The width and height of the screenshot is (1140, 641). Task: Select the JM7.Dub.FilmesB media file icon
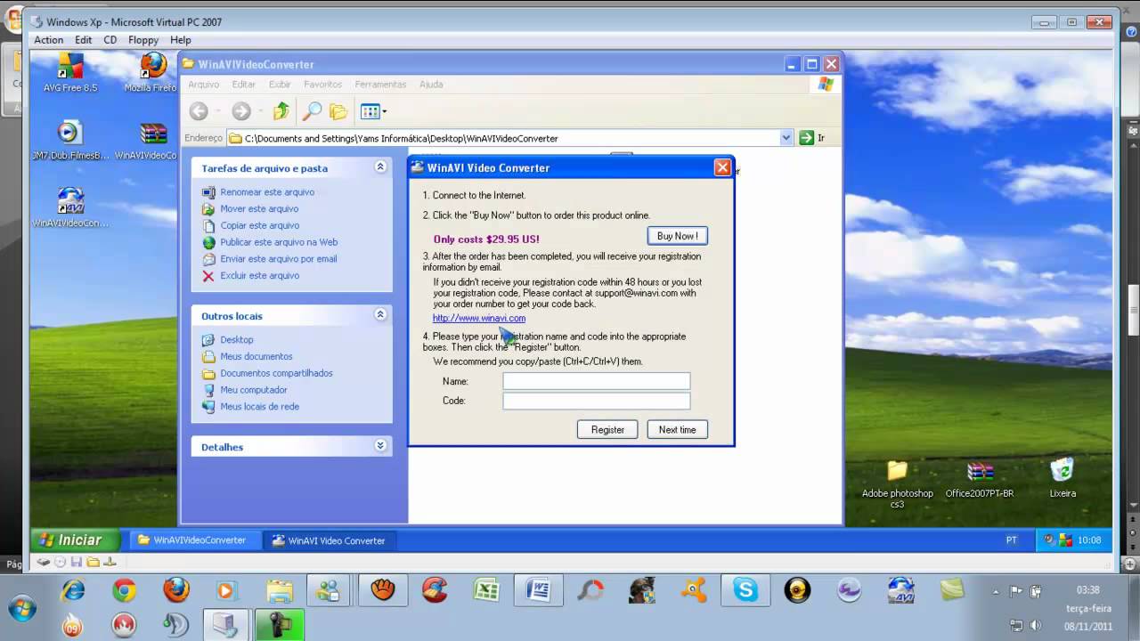click(69, 140)
